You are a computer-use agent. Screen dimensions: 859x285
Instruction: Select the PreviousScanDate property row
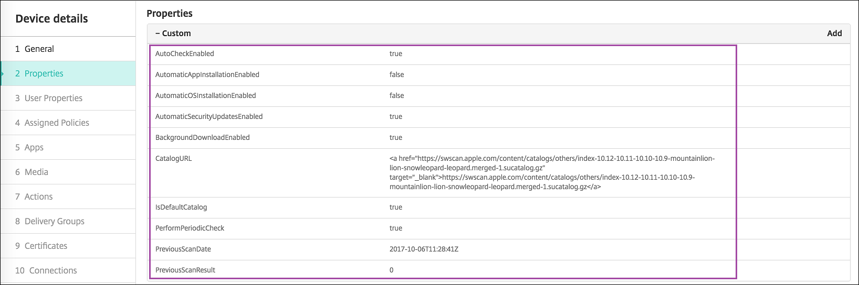(x=183, y=249)
